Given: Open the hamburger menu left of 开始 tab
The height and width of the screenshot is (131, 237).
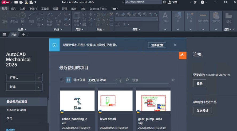Looking at the screenshot, I should pos(4,35).
